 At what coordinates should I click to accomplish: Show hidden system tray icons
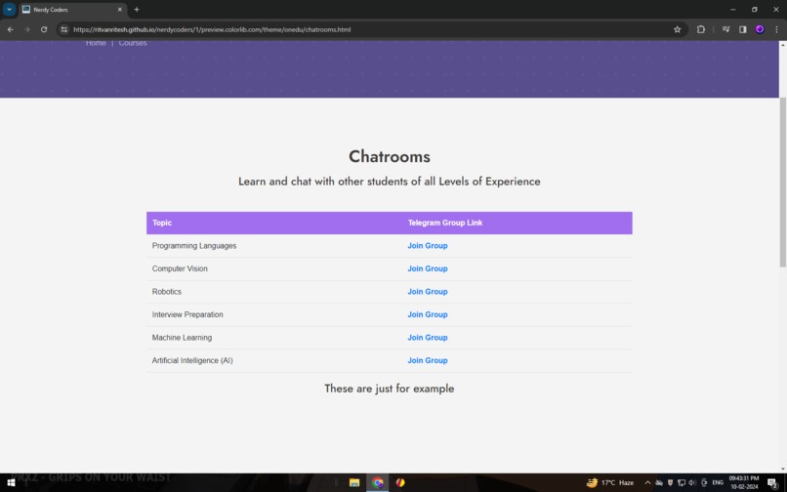click(647, 483)
